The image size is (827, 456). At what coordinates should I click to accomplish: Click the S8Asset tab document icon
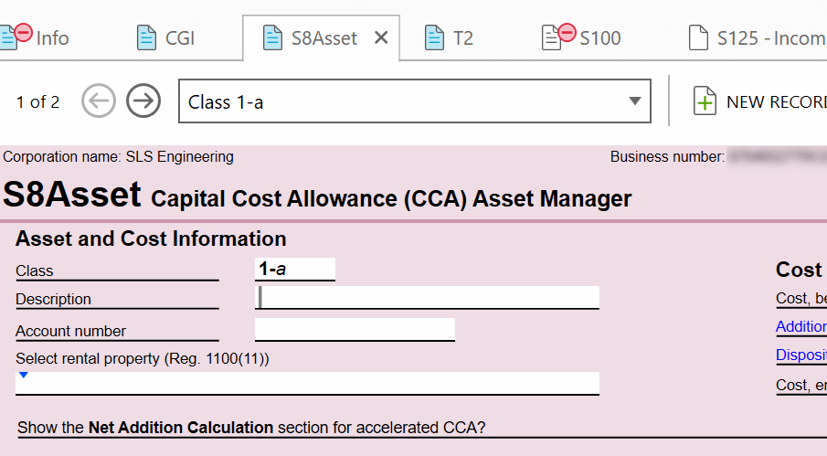(272, 38)
